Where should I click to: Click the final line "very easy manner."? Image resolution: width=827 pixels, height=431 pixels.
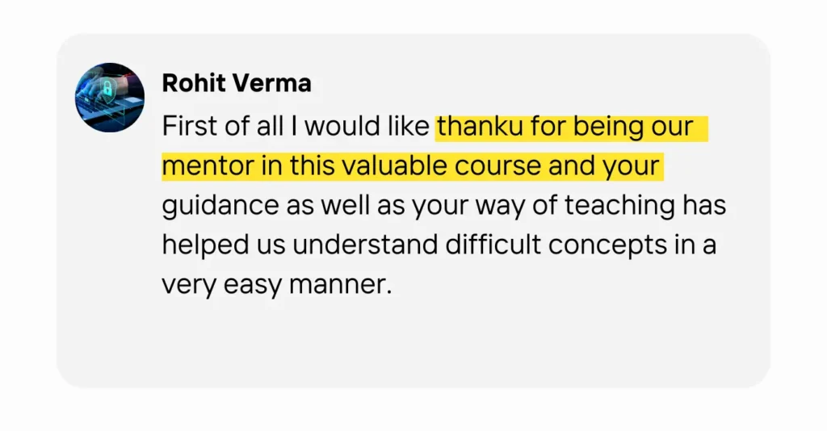(x=276, y=285)
